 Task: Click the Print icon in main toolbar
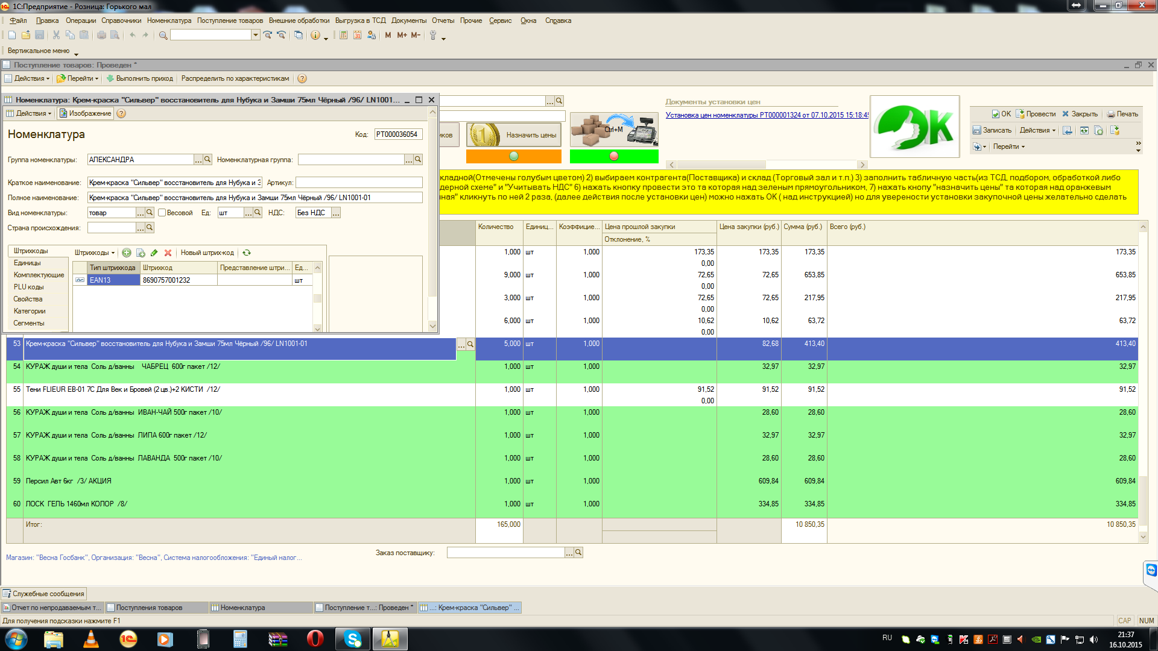101,36
